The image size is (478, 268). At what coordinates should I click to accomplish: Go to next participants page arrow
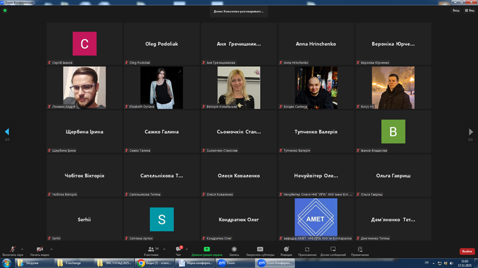tap(471, 132)
